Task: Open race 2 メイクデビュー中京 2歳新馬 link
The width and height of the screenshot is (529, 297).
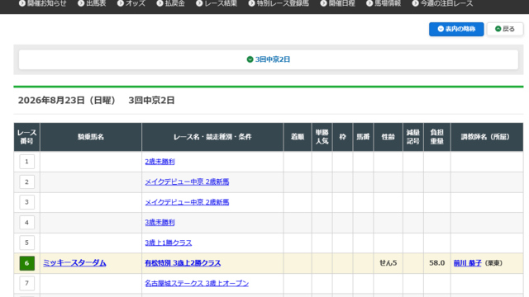Action: click(x=187, y=181)
